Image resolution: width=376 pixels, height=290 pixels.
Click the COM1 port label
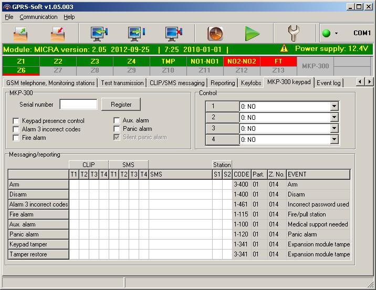pyautogui.click(x=362, y=33)
